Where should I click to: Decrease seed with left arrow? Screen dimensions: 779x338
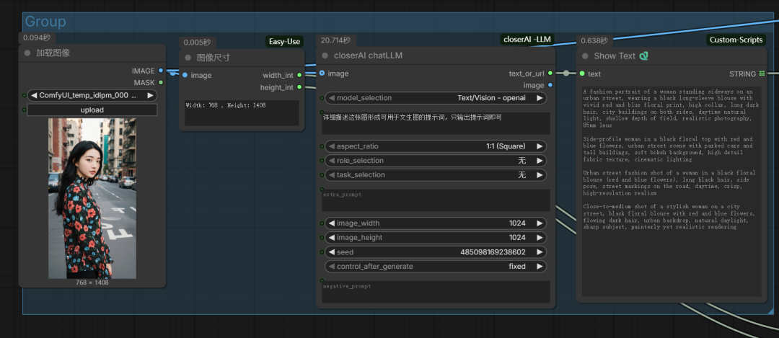point(331,252)
